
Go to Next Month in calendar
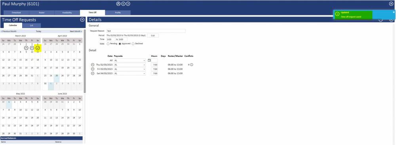coord(76,32)
